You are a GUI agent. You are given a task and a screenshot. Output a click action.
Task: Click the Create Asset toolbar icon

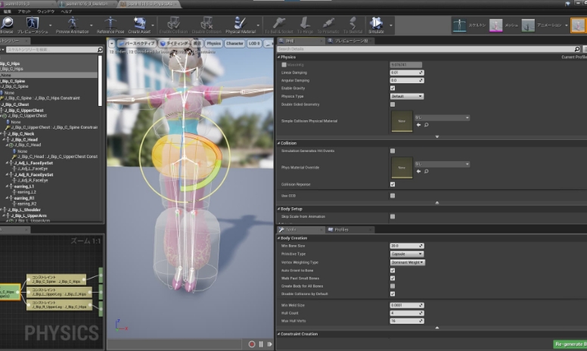(139, 24)
